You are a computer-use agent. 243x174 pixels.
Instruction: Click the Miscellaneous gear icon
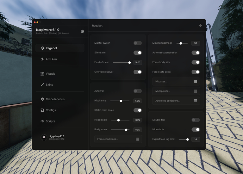(x=42, y=99)
